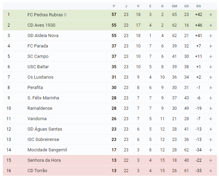Click plus icon in Perafita row
This screenshot has height=178, width=219.
[211, 88]
